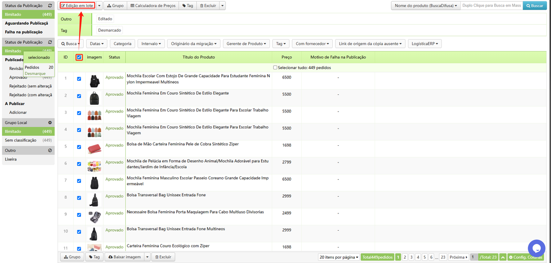The height and width of the screenshot is (263, 551).
Task: Check the Selecionar tudo 449 pedidos box
Action: pos(275,68)
